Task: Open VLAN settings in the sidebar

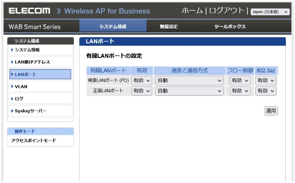Action: tap(41, 86)
